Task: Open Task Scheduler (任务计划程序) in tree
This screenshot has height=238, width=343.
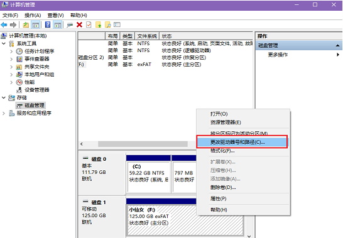Action: click(x=39, y=51)
